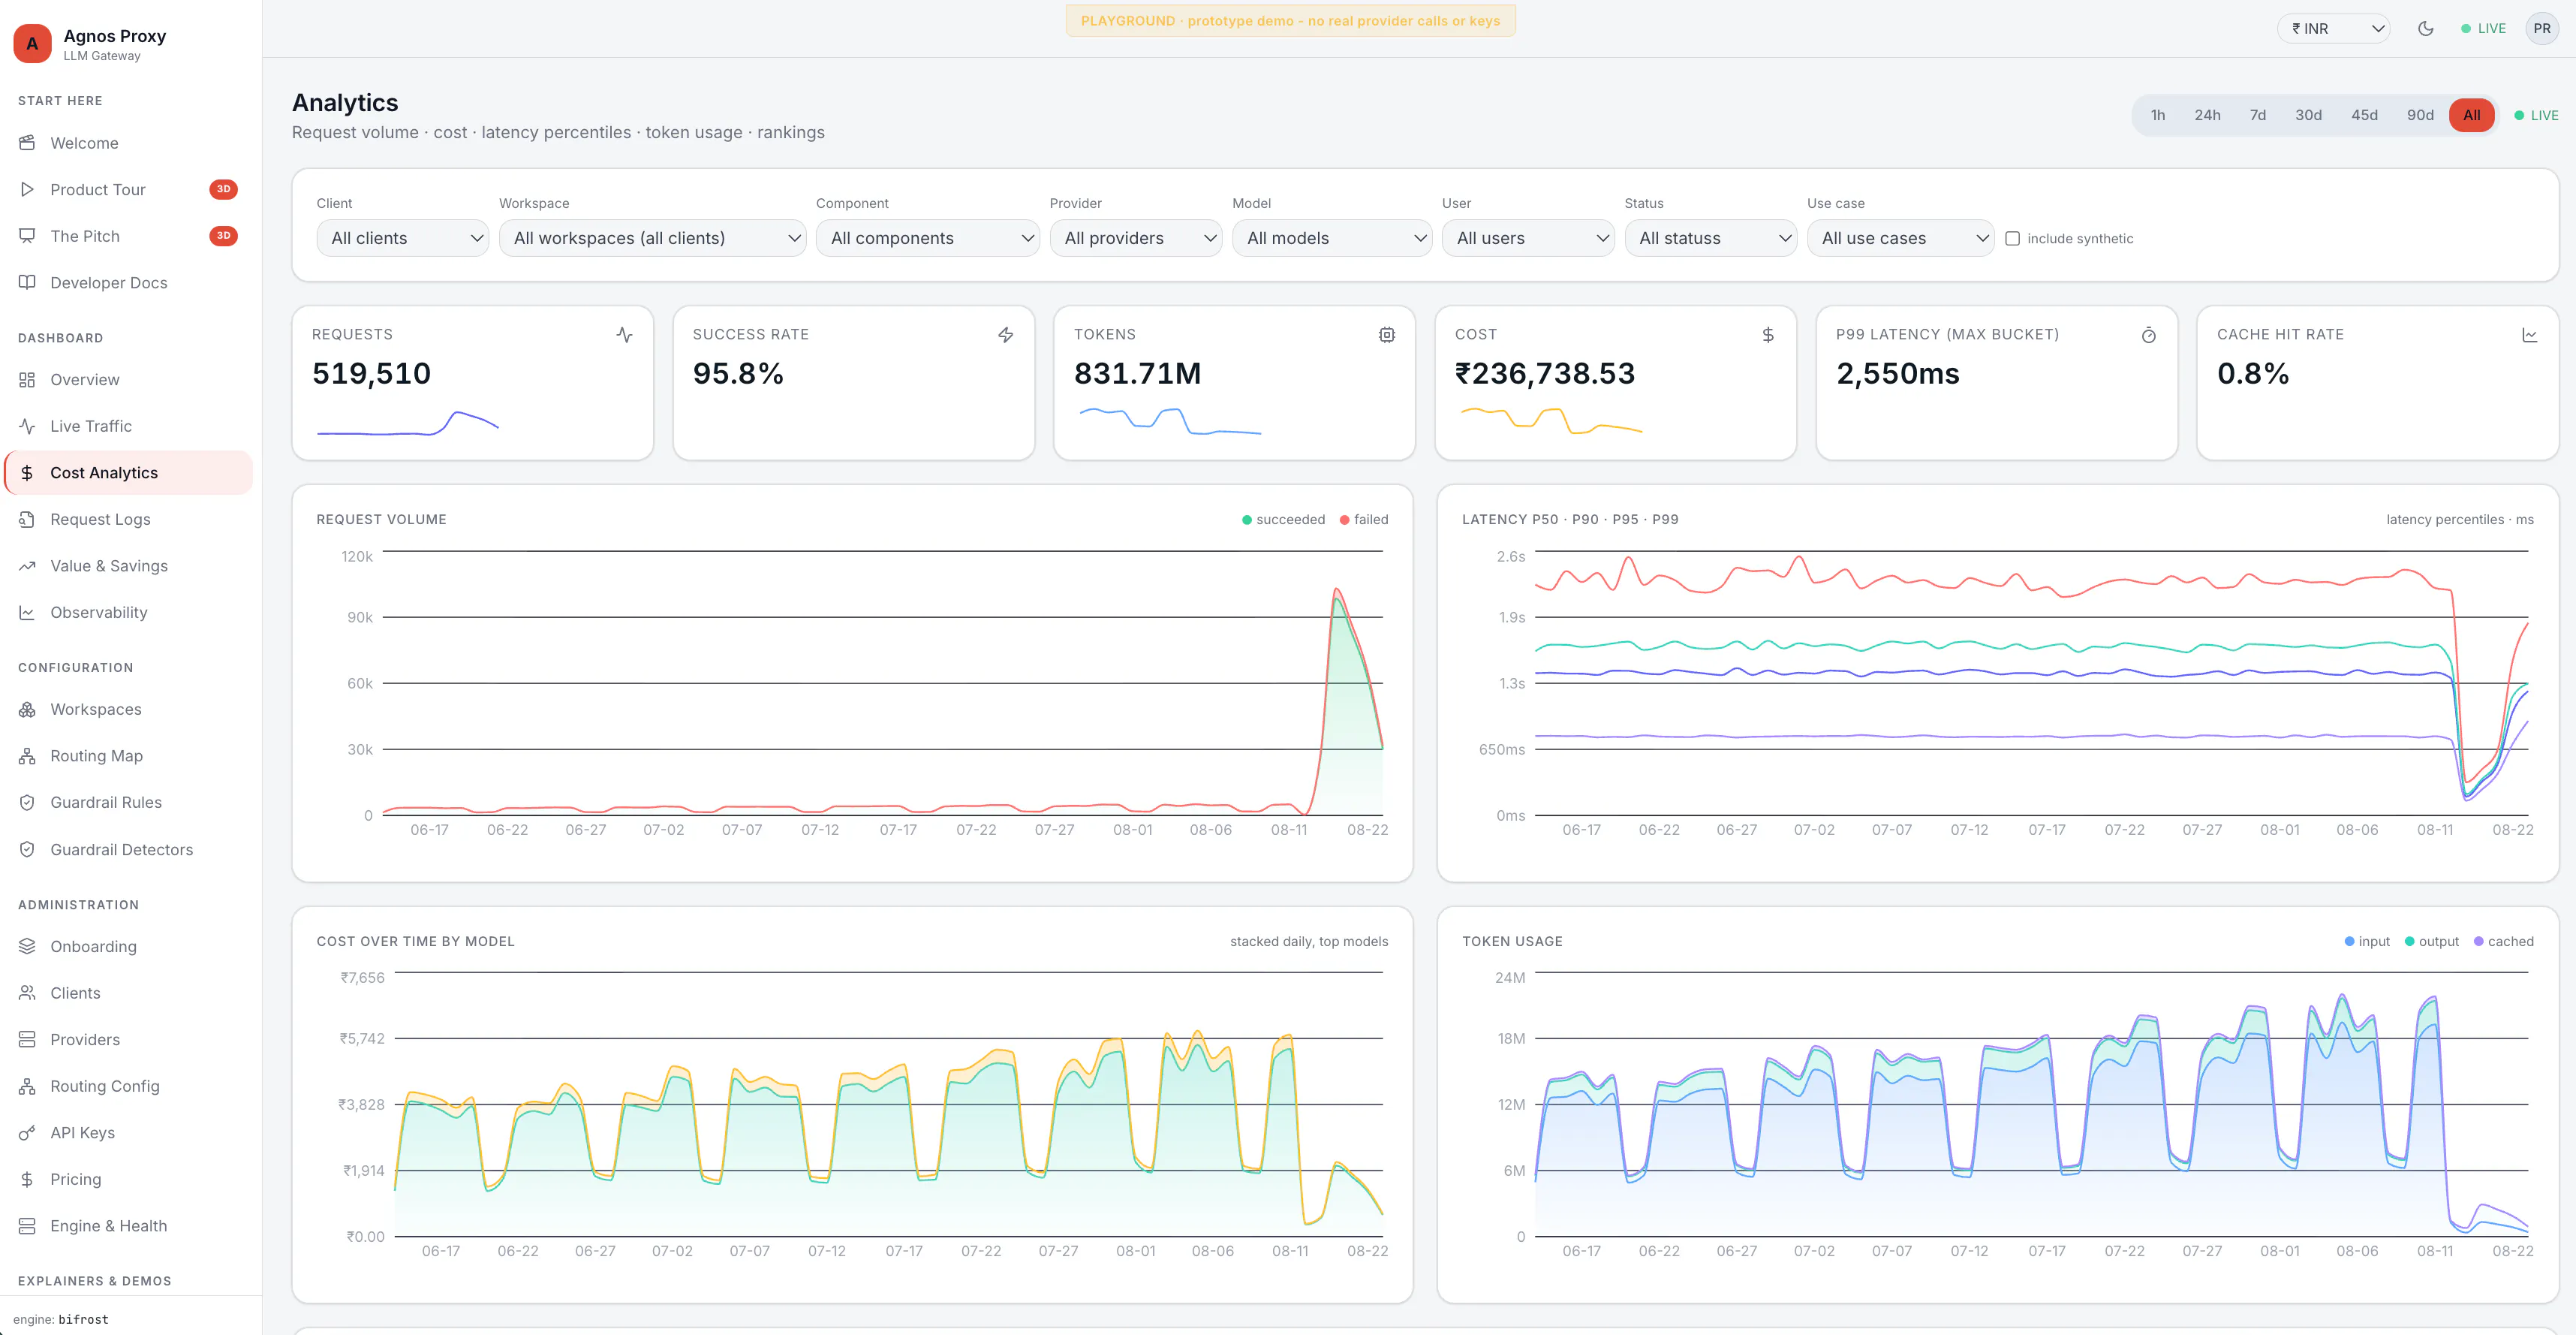
Task: Open the All use cases dropdown
Action: pos(1900,238)
